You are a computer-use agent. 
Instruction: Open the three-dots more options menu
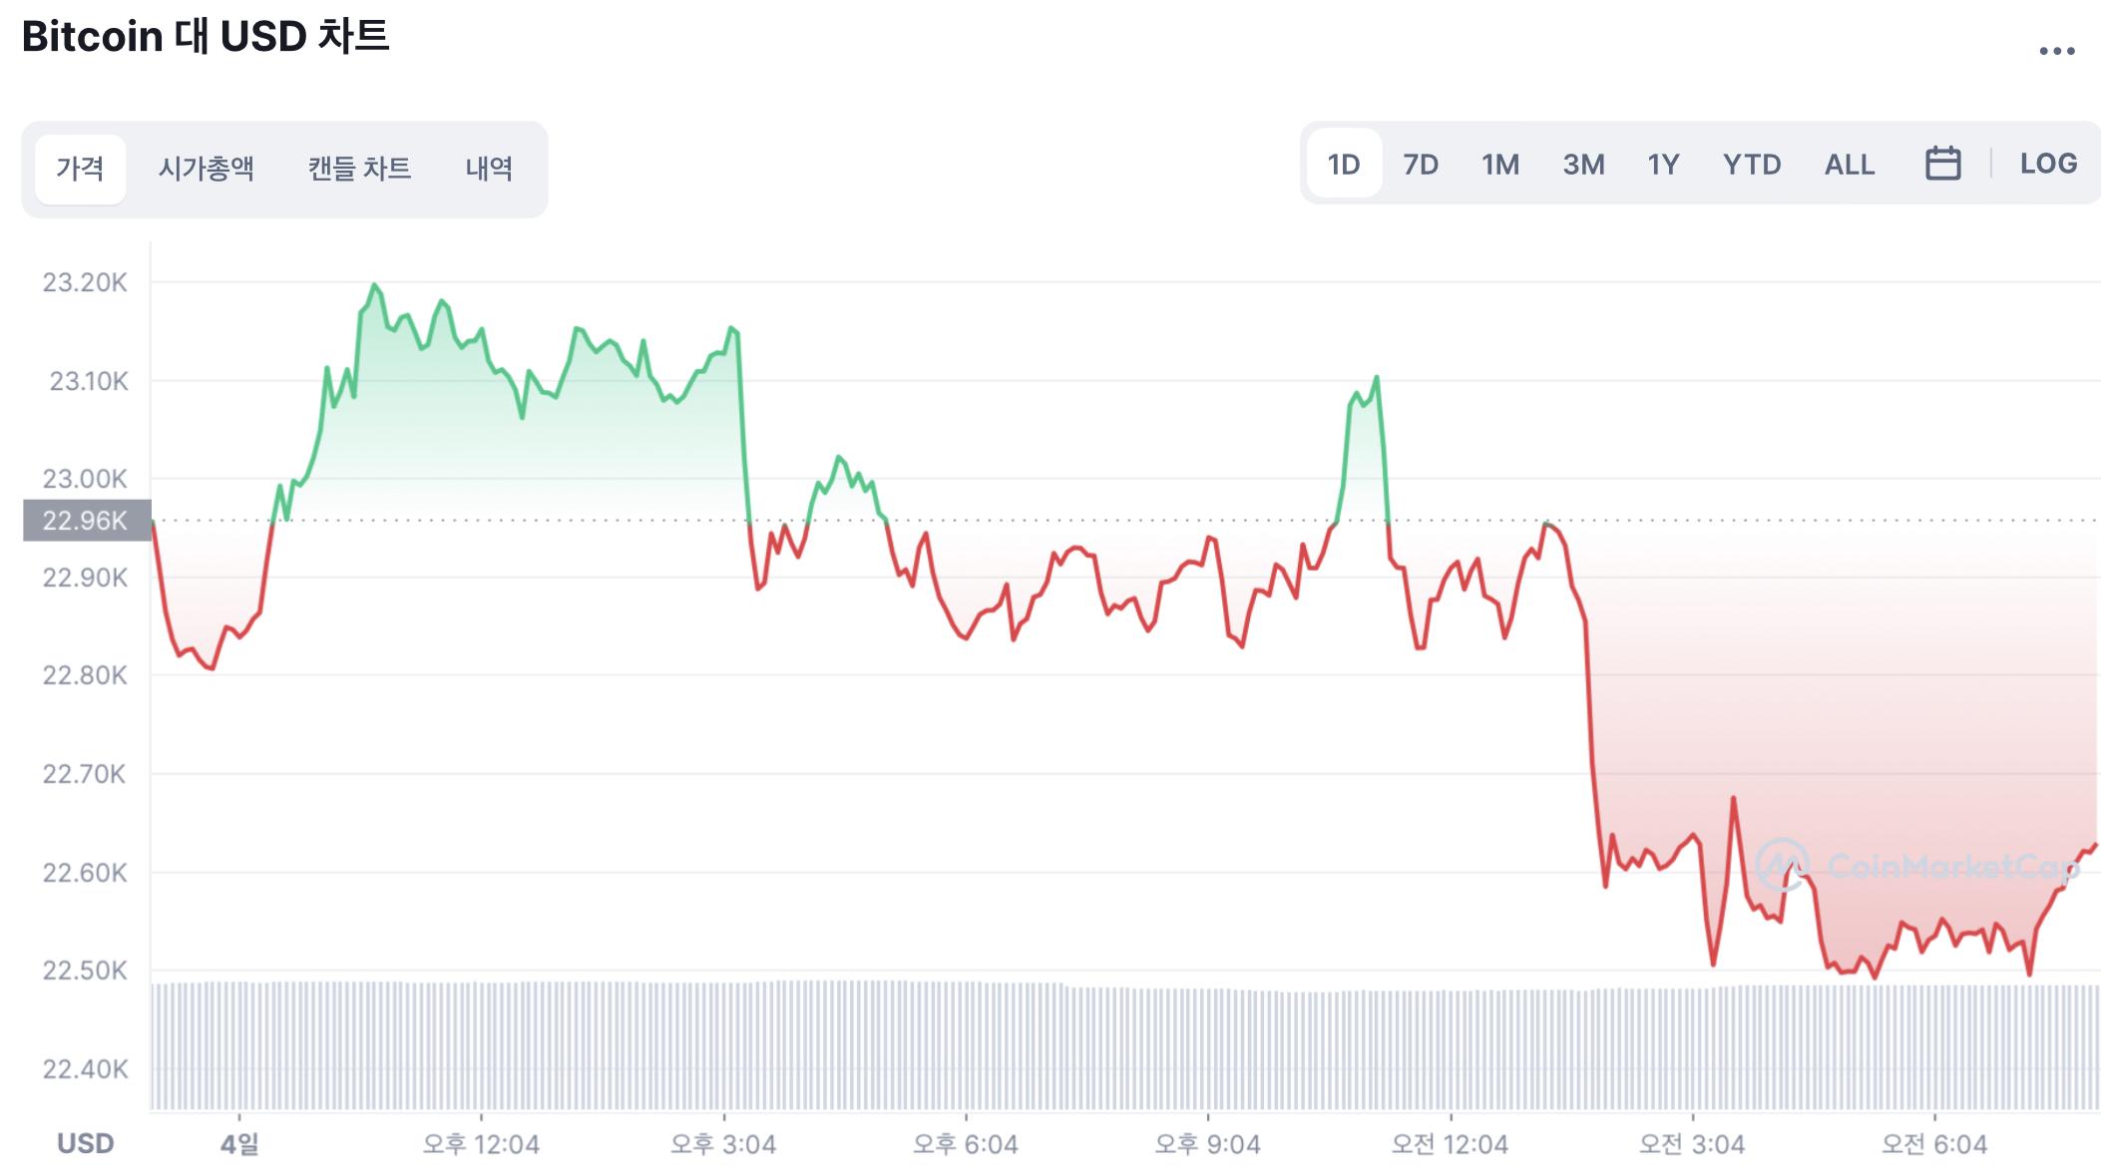(x=2056, y=51)
